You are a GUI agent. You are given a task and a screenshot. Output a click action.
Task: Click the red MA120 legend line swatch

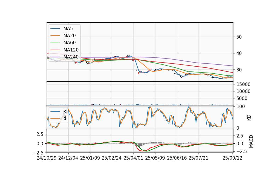point(55,50)
